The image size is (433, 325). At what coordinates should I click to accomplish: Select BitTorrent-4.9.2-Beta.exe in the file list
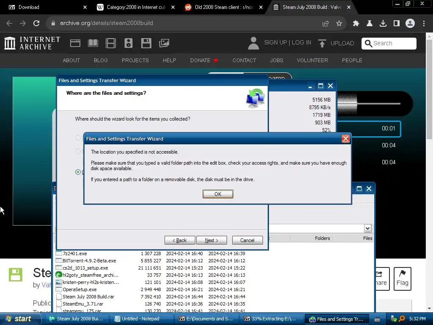coord(89,261)
